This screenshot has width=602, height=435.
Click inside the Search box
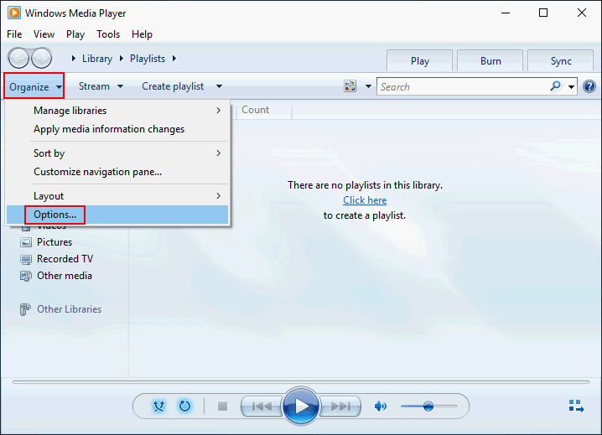point(463,87)
